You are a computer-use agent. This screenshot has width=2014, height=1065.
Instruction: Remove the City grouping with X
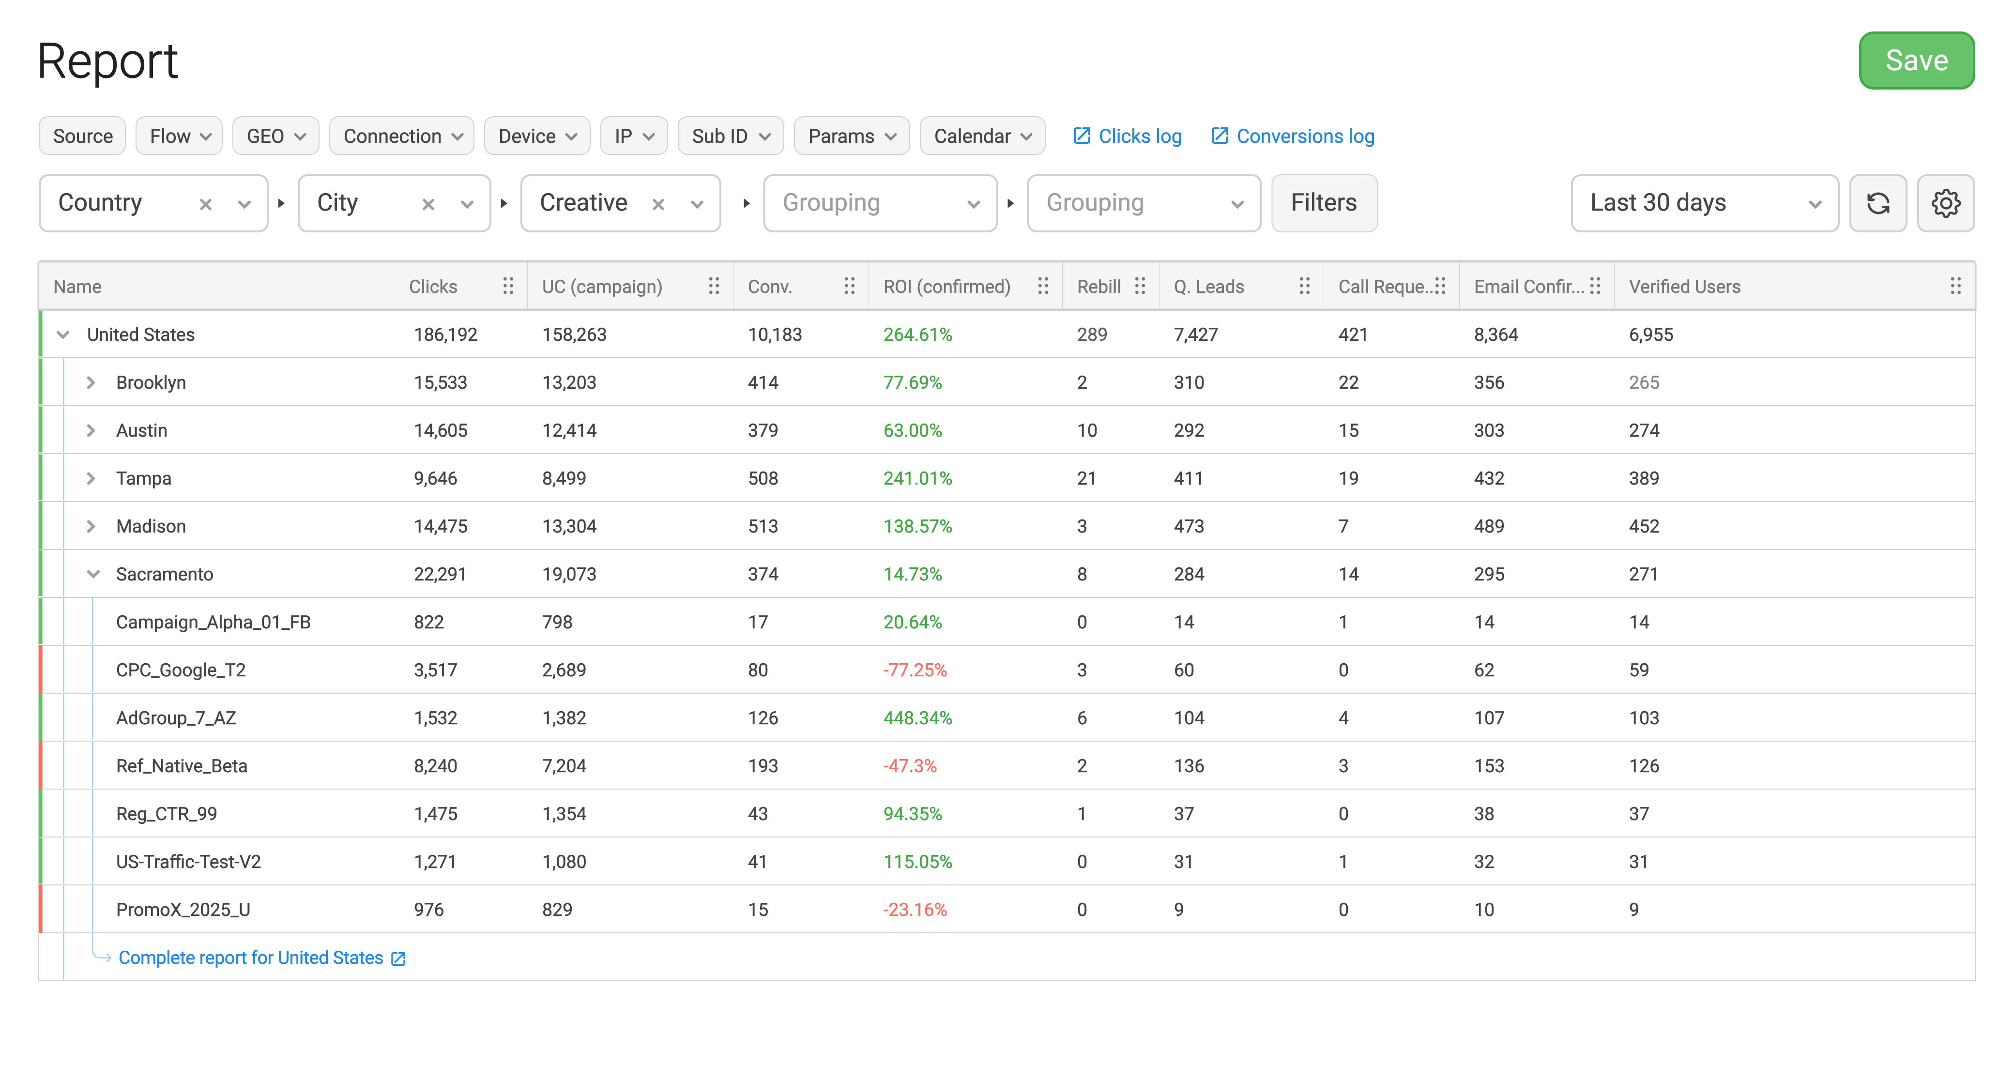427,204
